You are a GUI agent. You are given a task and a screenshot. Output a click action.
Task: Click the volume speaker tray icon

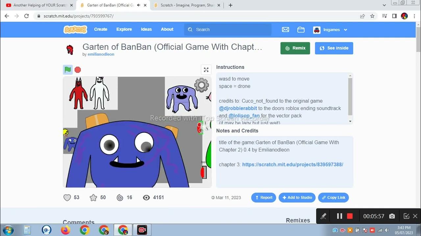point(387,230)
